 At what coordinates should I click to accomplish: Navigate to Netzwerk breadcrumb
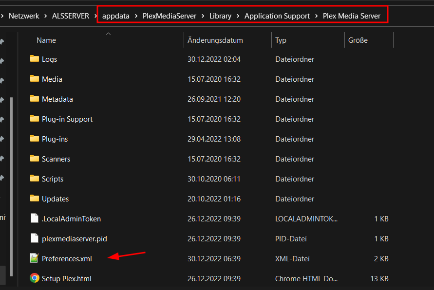pos(24,16)
